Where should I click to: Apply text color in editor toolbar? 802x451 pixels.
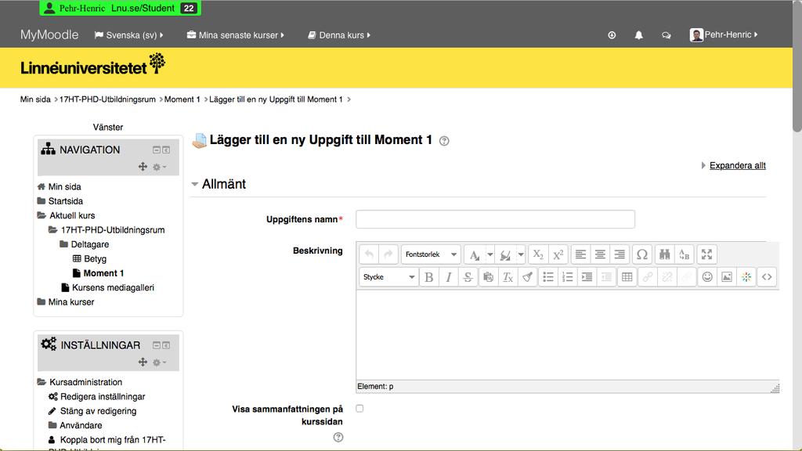(x=475, y=254)
